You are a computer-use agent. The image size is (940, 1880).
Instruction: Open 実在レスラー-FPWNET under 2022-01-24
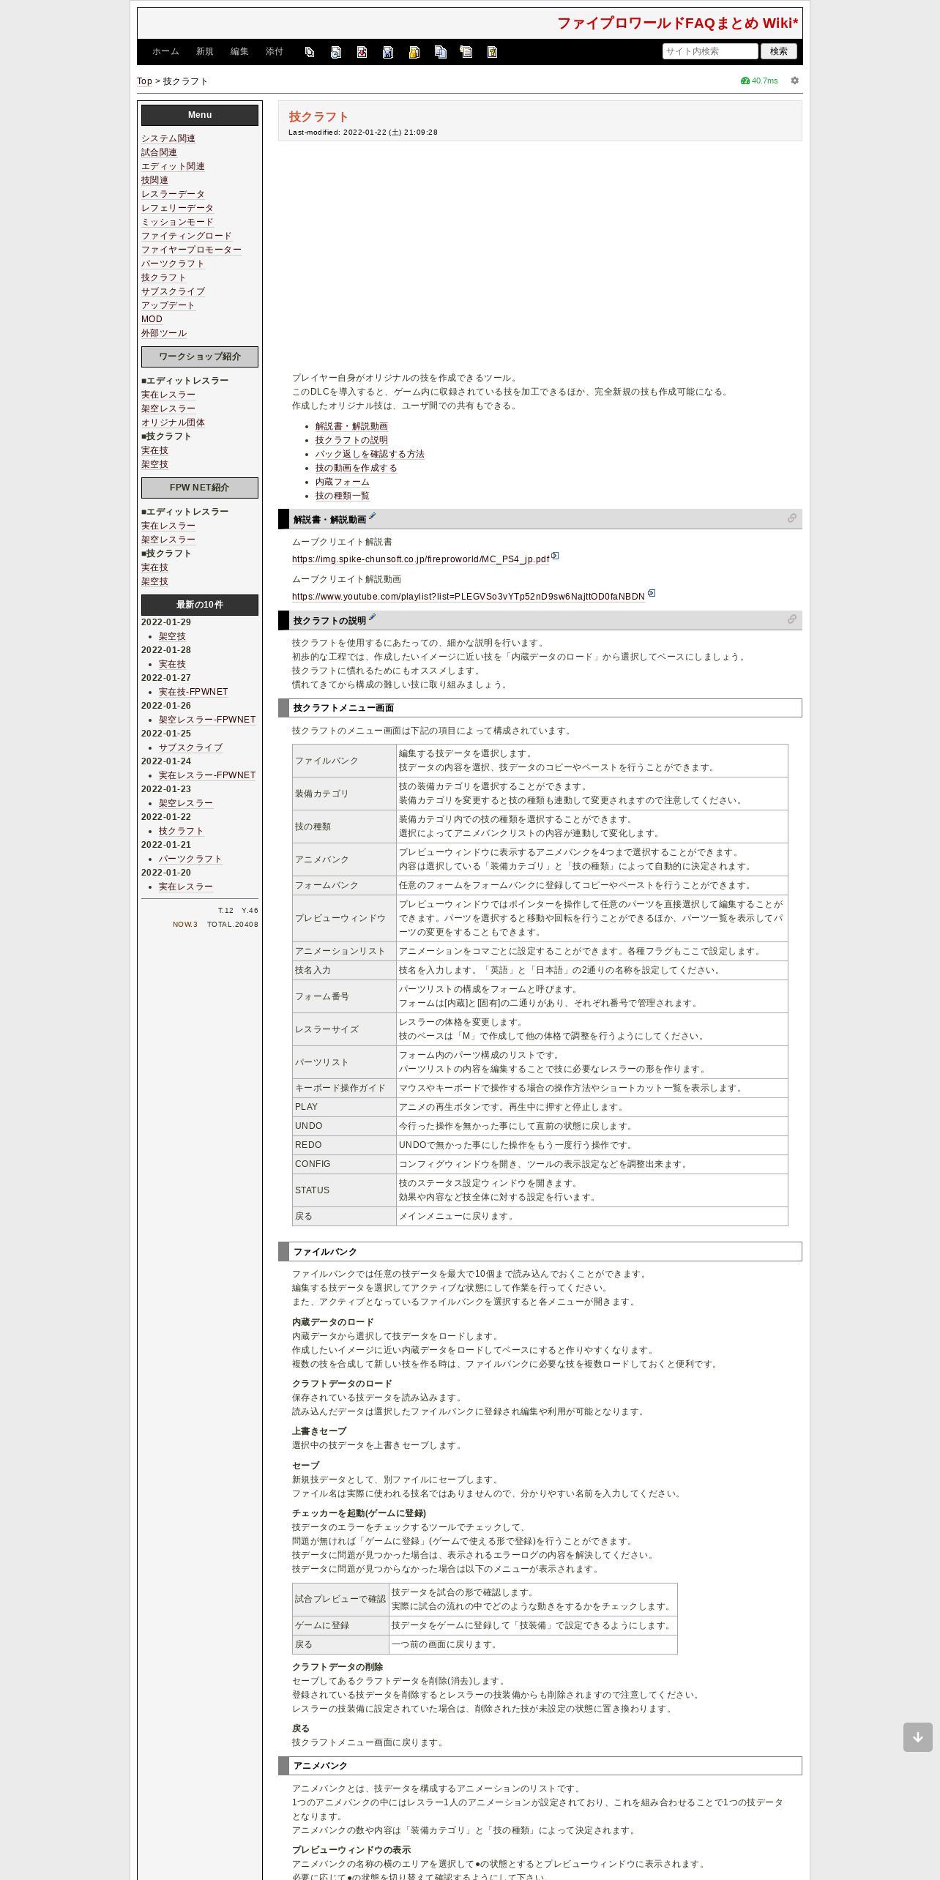[x=207, y=775]
